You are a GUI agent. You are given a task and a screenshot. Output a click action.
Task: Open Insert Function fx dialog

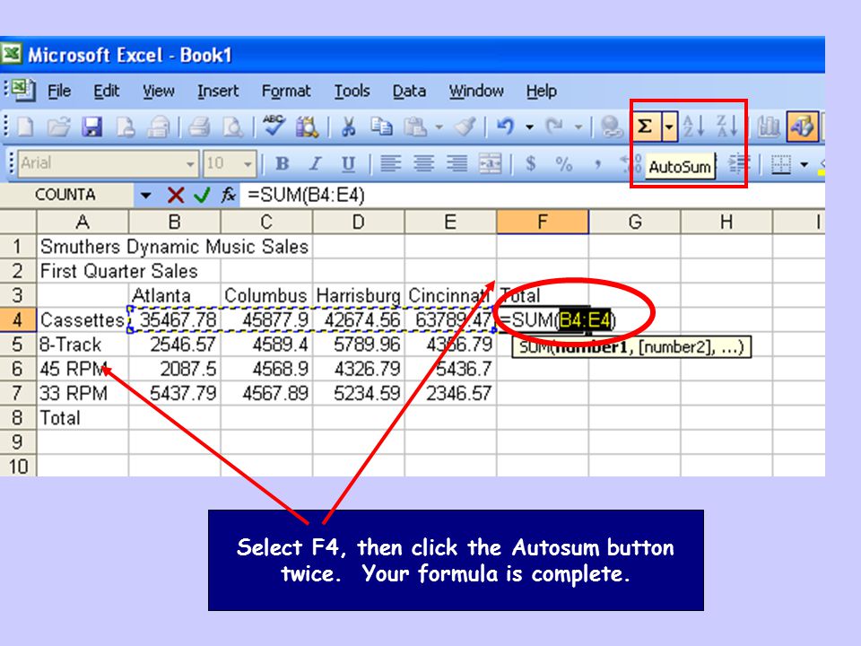pyautogui.click(x=228, y=195)
